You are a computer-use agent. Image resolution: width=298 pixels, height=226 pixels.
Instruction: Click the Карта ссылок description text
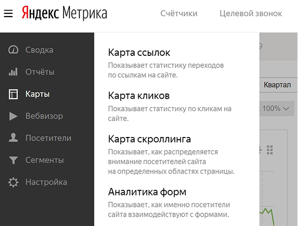point(166,70)
